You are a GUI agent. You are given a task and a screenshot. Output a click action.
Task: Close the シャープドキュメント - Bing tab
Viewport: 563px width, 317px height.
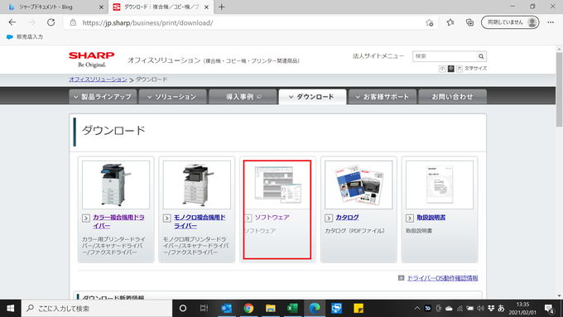(101, 7)
